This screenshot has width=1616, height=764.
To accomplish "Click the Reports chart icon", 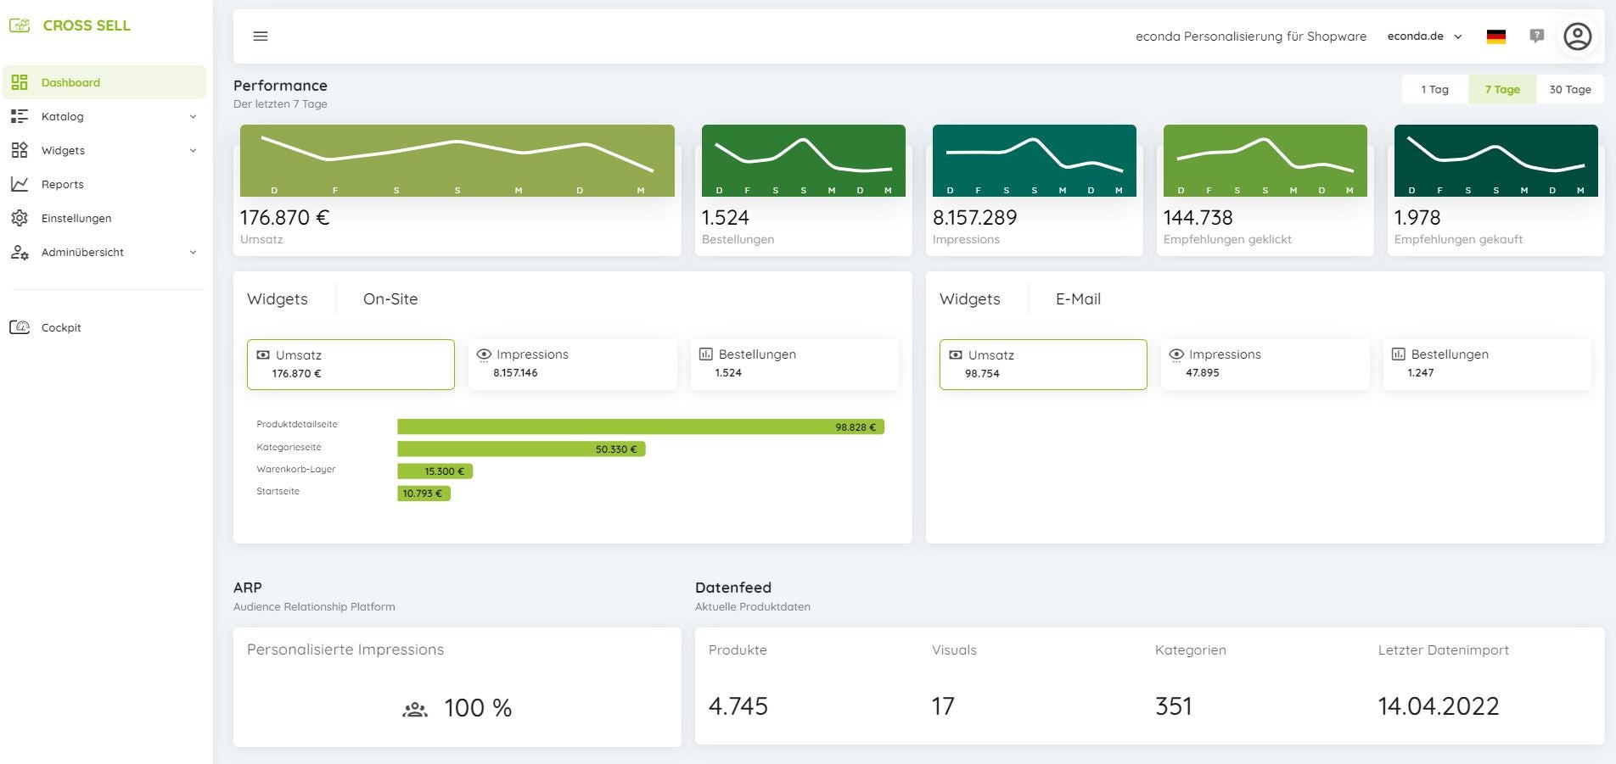I will 20,184.
